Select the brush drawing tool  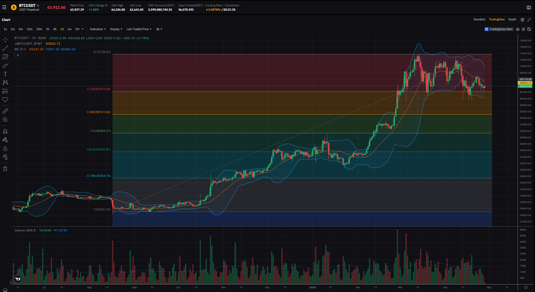click(5, 66)
